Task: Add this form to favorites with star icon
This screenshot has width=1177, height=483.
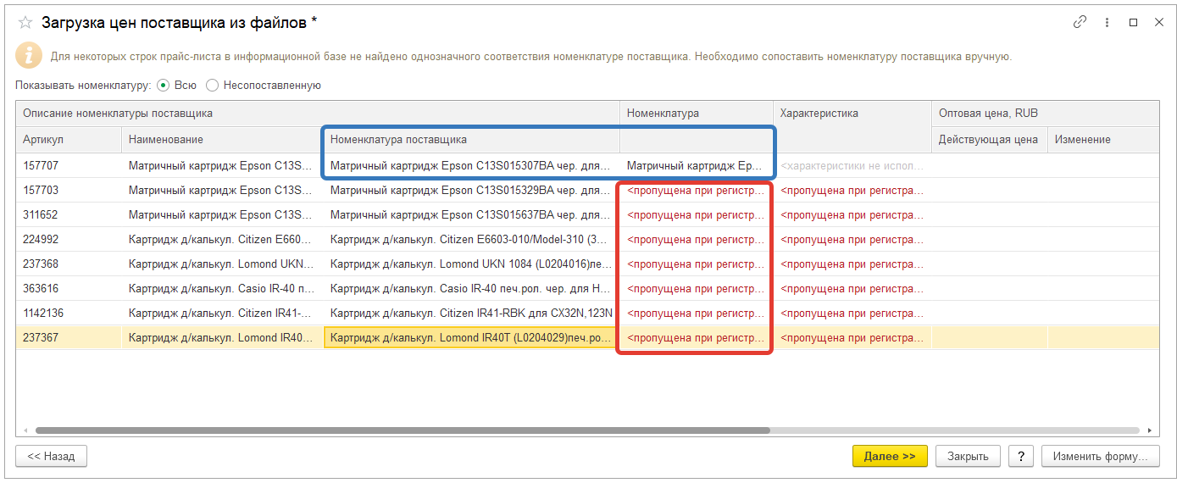Action: (x=25, y=23)
